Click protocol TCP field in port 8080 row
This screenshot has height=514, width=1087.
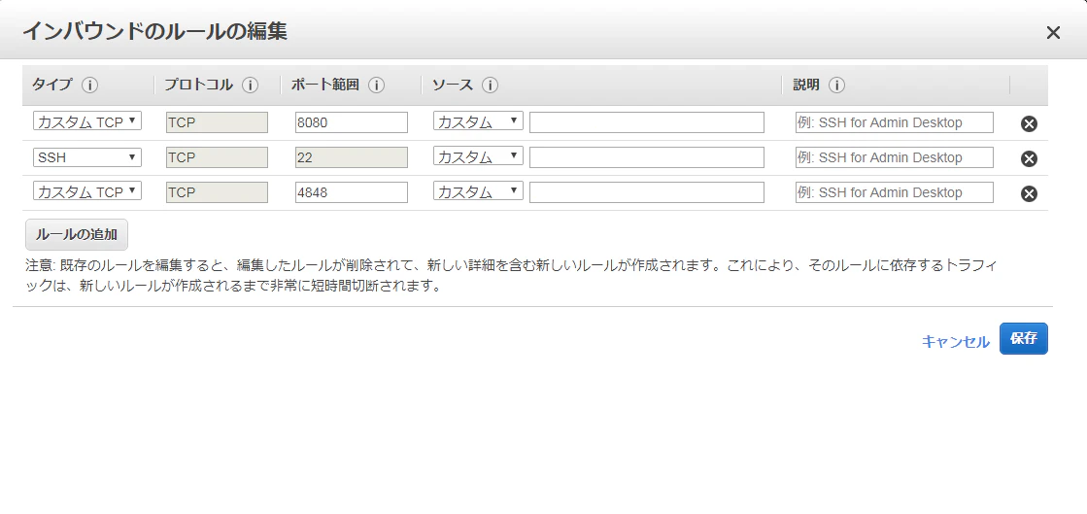coord(217,122)
